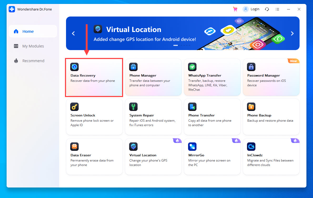
Task: Click the Login link
Action: 255,9
